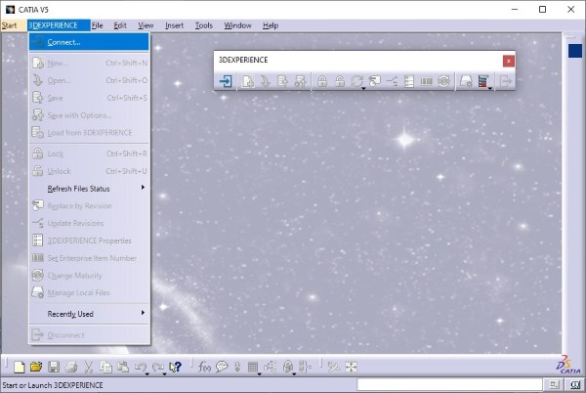
Task: Expand the Redo history dropdown arrow
Action: 164,373
